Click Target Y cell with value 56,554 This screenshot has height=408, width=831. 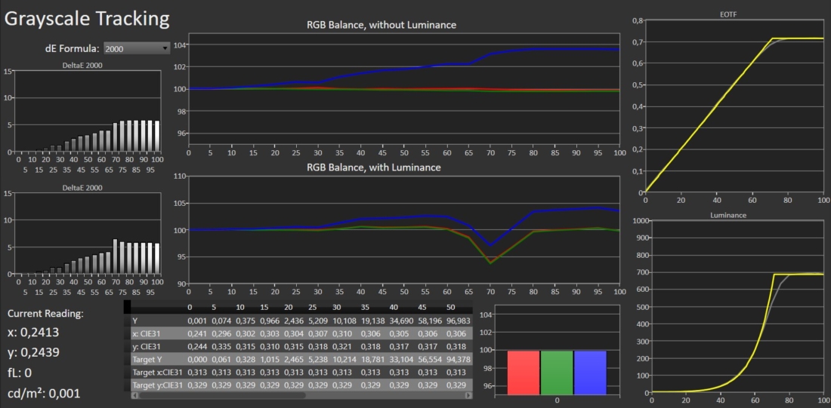pyautogui.click(x=429, y=360)
